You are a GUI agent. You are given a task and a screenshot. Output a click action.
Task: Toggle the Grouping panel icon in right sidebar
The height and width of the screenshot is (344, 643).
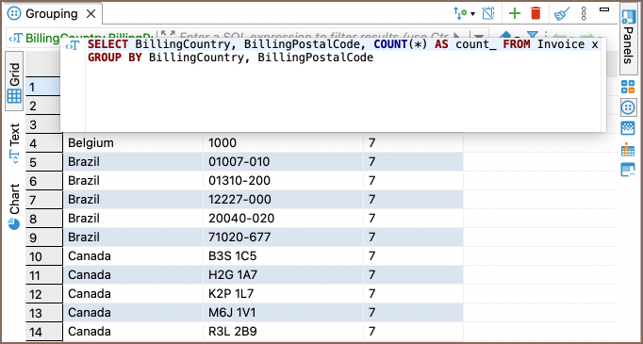(x=627, y=107)
